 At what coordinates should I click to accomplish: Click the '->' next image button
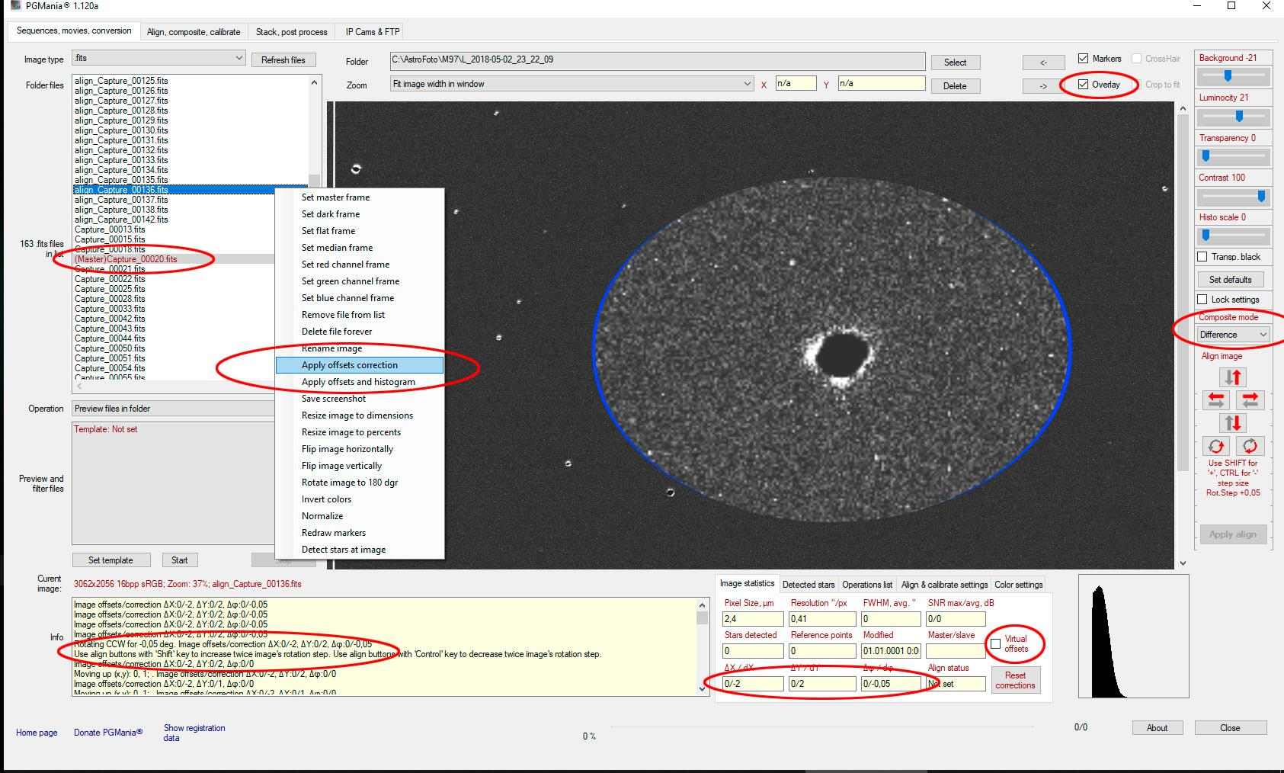(x=1043, y=85)
